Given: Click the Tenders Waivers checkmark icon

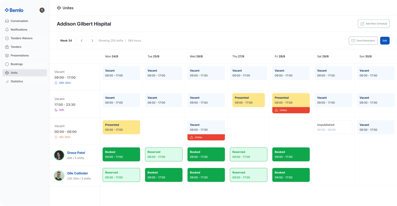Looking at the screenshot, I should pos(7,38).
